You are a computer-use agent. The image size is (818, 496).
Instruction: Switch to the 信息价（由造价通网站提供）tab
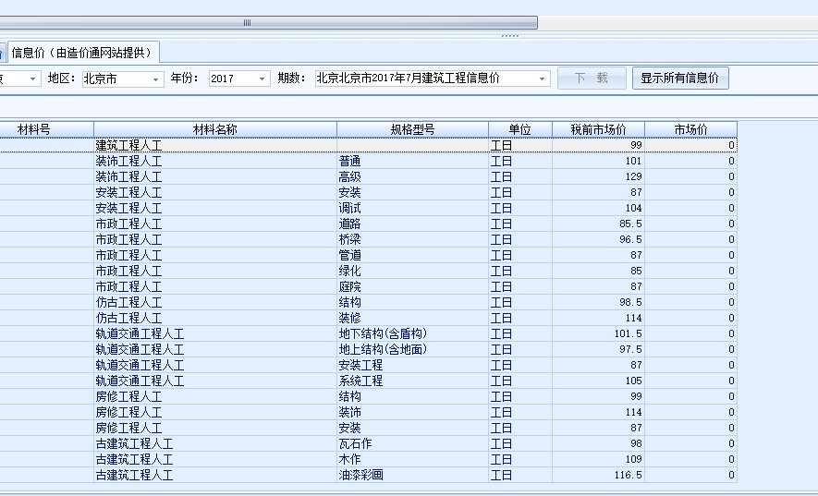click(x=82, y=52)
